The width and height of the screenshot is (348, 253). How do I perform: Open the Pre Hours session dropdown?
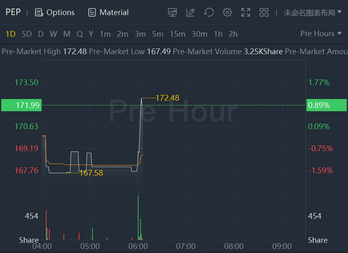[x=321, y=33]
